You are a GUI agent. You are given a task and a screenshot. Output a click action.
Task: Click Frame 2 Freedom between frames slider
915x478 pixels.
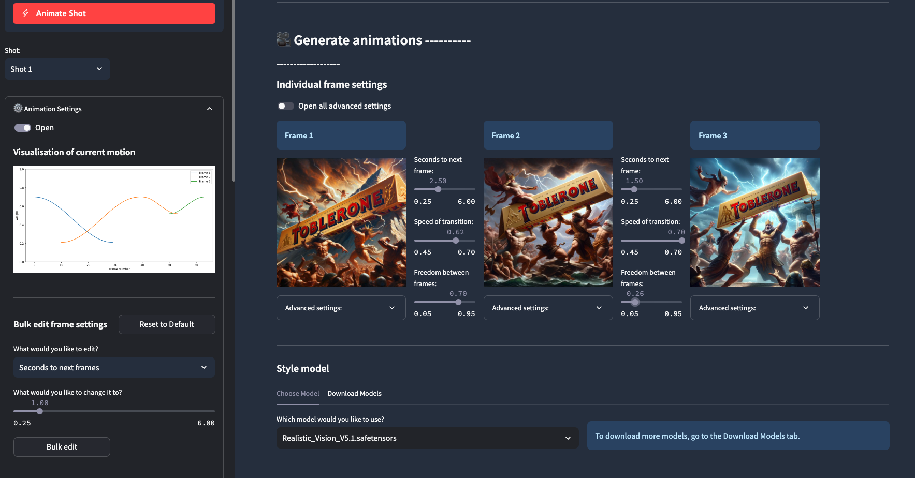pos(635,302)
